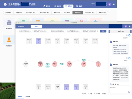Switch to the 品质管控台 tab
The width and height of the screenshot is (132, 99).
(x=19, y=13)
